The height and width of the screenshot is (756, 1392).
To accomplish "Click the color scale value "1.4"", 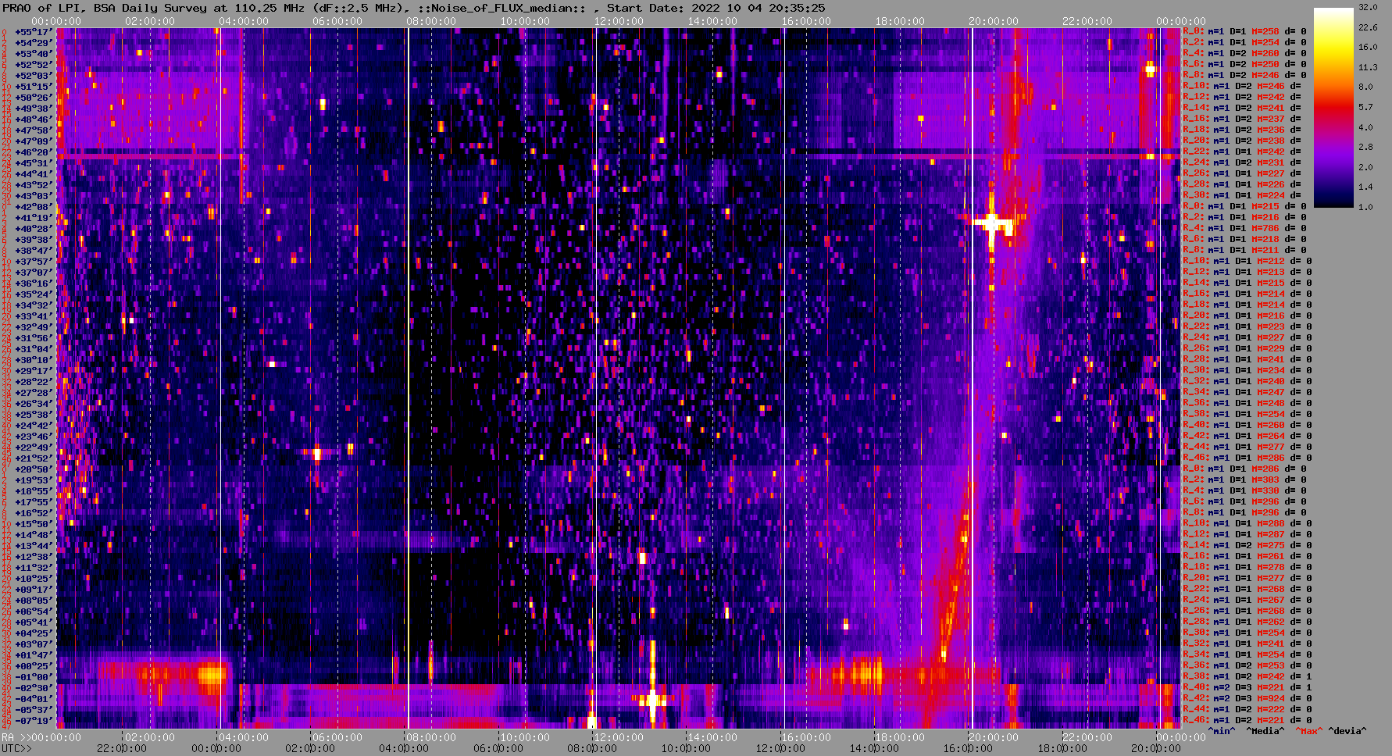I will (x=1365, y=187).
